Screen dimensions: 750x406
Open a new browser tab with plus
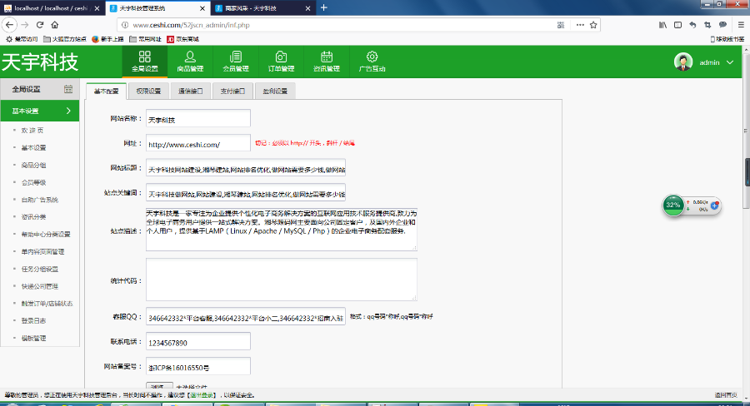[324, 7]
